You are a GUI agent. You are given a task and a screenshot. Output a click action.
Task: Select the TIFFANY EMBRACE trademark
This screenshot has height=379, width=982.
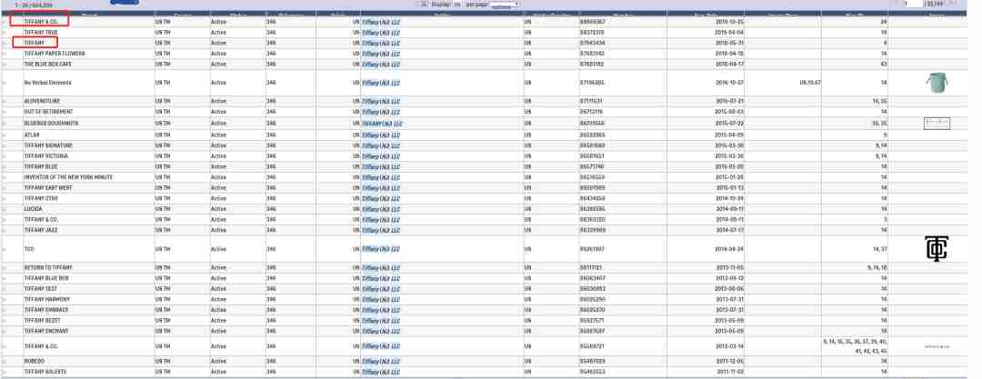point(46,310)
